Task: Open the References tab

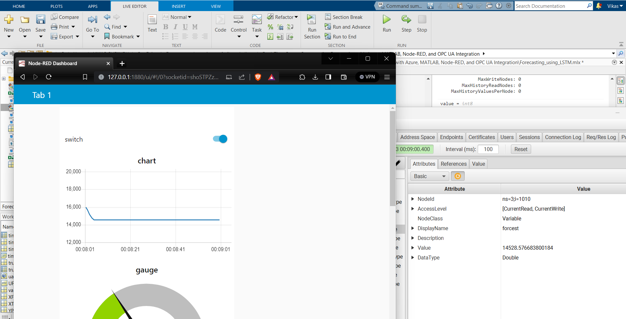Action: pyautogui.click(x=454, y=164)
